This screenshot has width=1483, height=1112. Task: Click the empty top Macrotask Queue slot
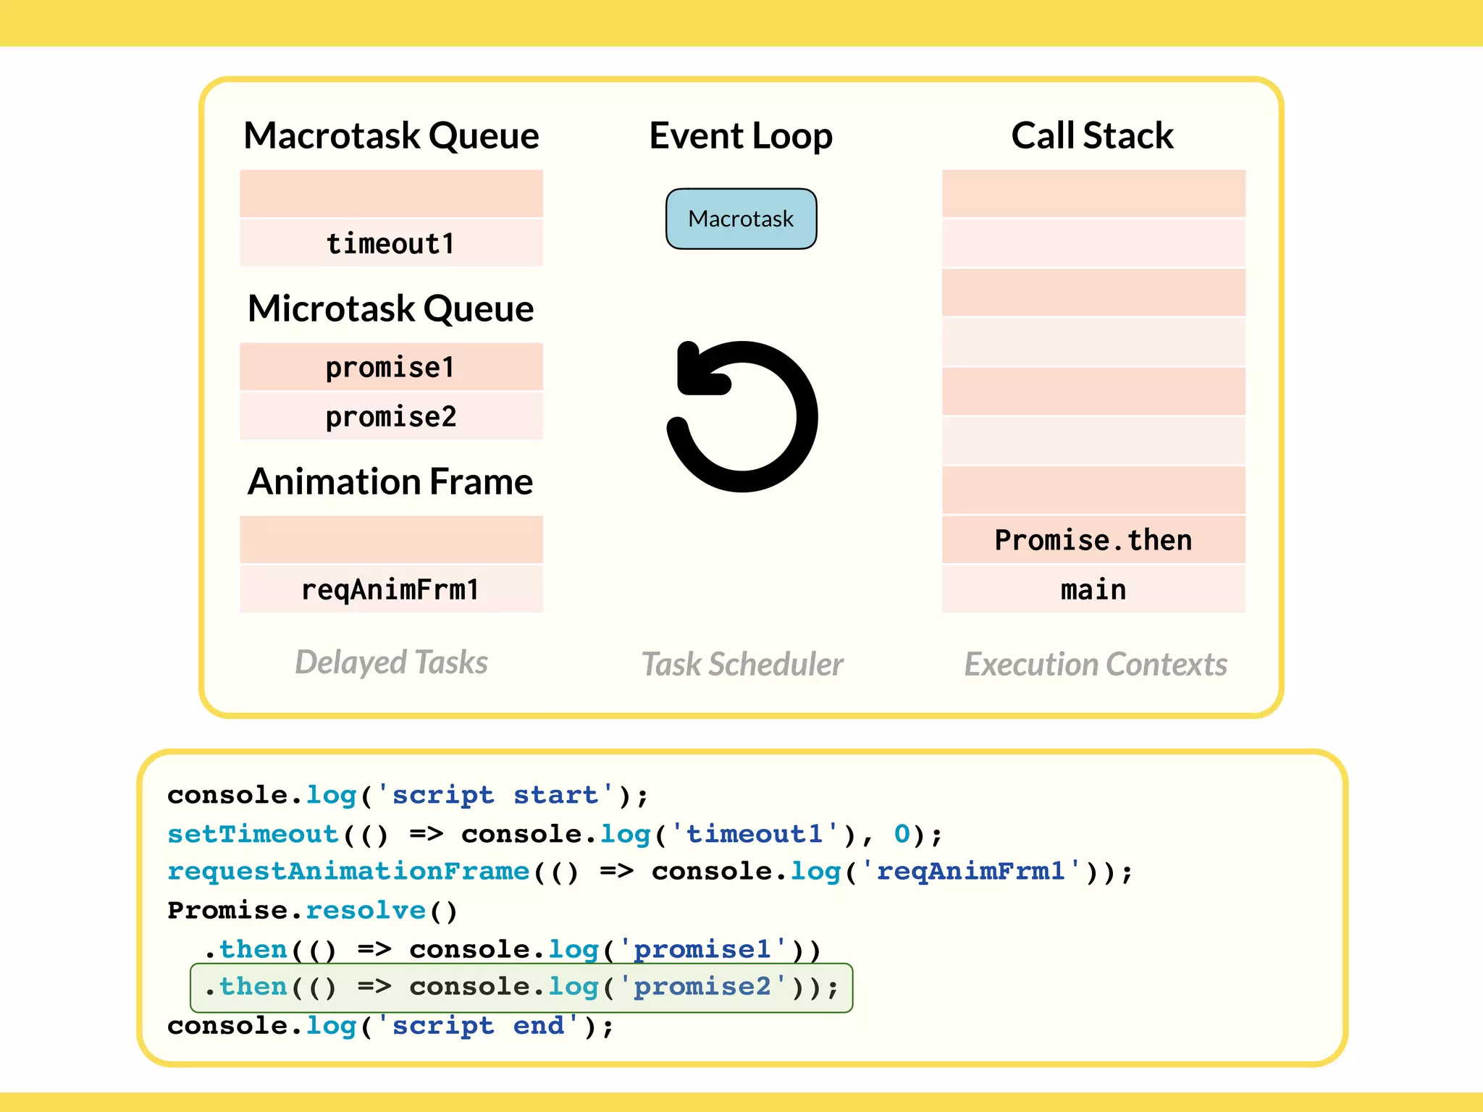(x=391, y=193)
